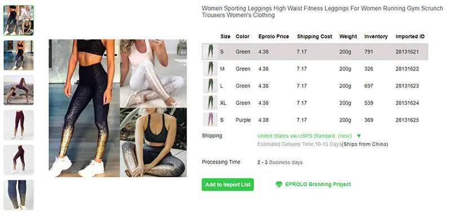
Task: Select the Purple size S variant row
Action: pos(315,120)
